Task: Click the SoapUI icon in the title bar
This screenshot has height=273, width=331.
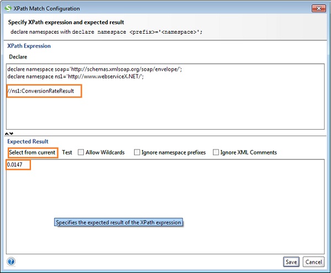Action: (x=8, y=8)
